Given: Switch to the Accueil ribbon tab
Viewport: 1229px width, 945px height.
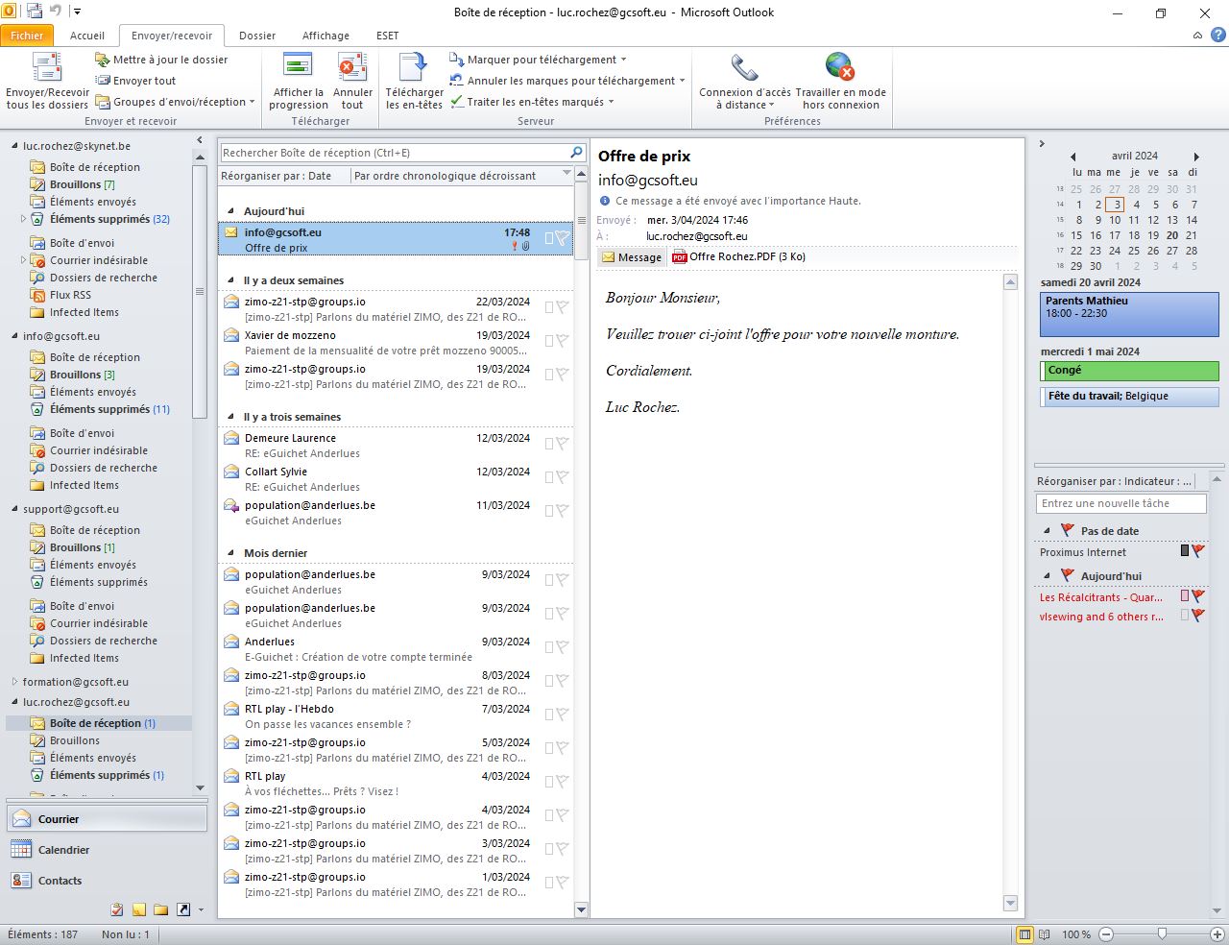Looking at the screenshot, I should point(87,36).
